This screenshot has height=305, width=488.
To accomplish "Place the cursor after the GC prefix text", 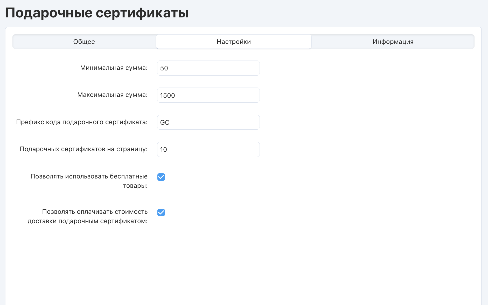I will [x=170, y=122].
